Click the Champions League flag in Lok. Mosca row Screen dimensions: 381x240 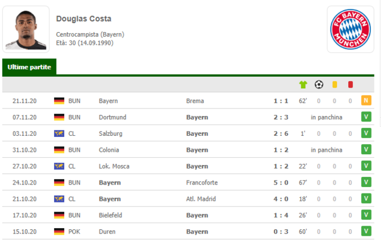click(59, 166)
